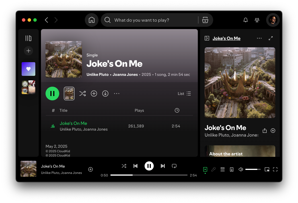Mute using the speaker icon
This screenshot has width=298, height=203.
(x=241, y=169)
